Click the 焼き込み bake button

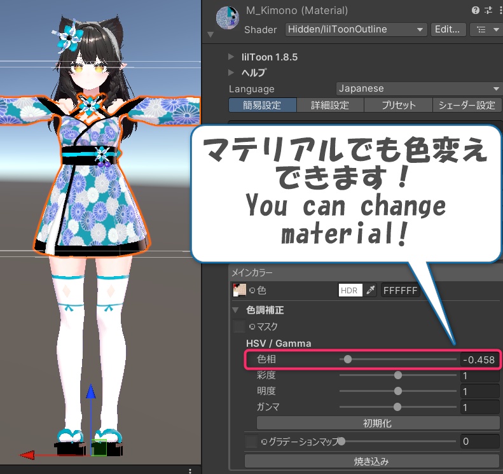[371, 461]
